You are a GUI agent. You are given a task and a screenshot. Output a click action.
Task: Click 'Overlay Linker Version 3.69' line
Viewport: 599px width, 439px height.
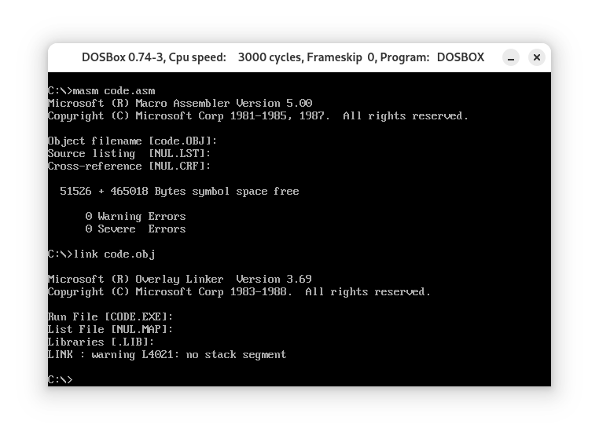click(x=180, y=280)
